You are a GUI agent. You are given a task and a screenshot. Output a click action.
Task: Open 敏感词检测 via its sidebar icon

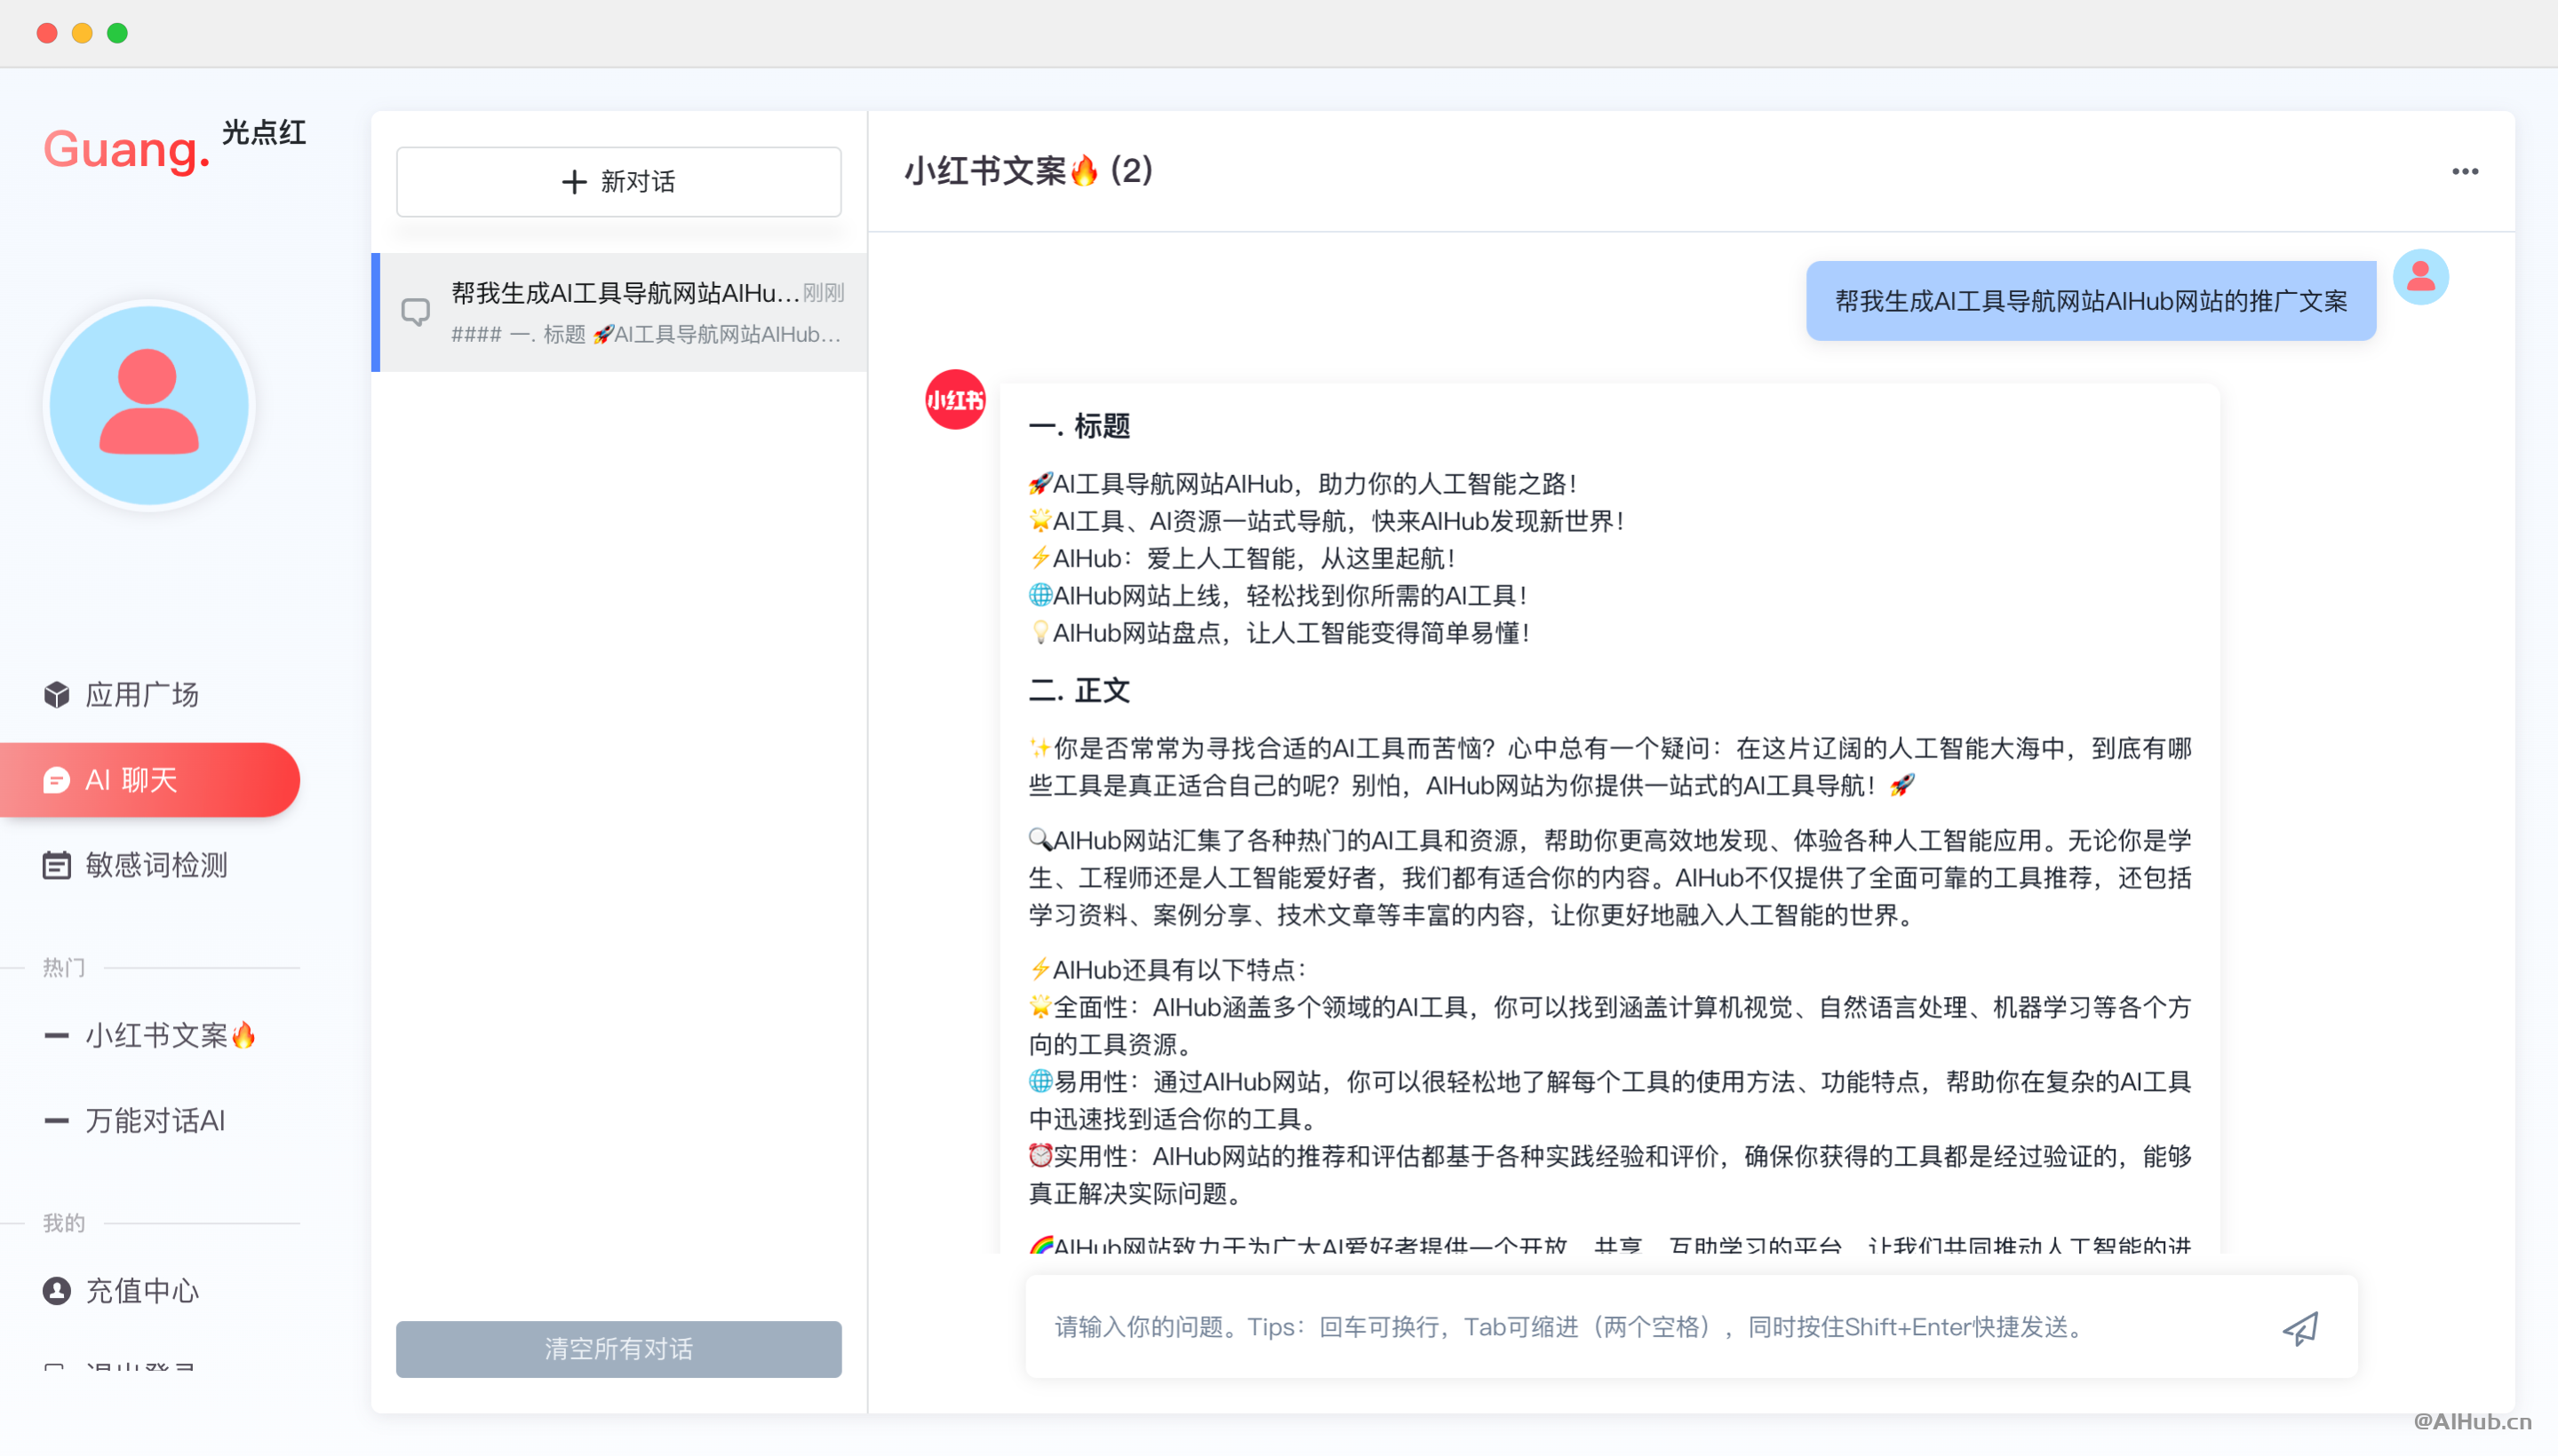tap(57, 864)
